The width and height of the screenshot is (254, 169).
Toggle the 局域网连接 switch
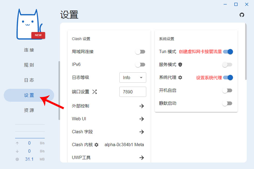click(x=140, y=52)
